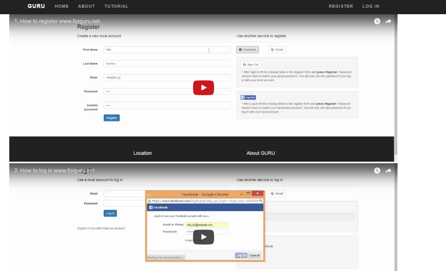Play the 'How to register' video

pos(203,88)
